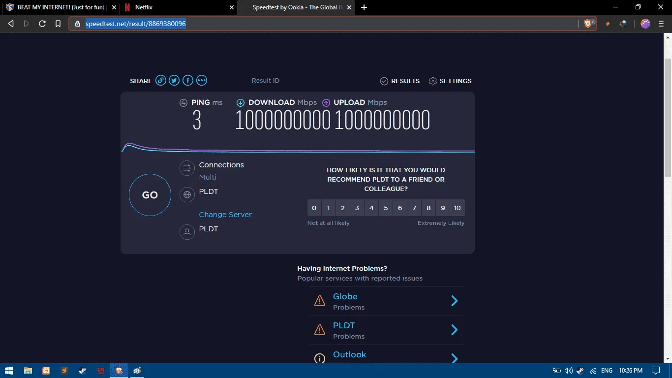The height and width of the screenshot is (378, 672).
Task: Select the Speedtest by Ookla tab
Action: coord(296,7)
